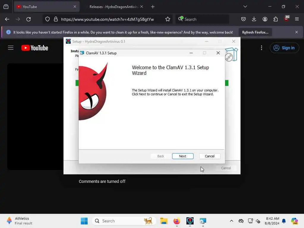Open Firefox extensions puzzle icon

(x=275, y=19)
